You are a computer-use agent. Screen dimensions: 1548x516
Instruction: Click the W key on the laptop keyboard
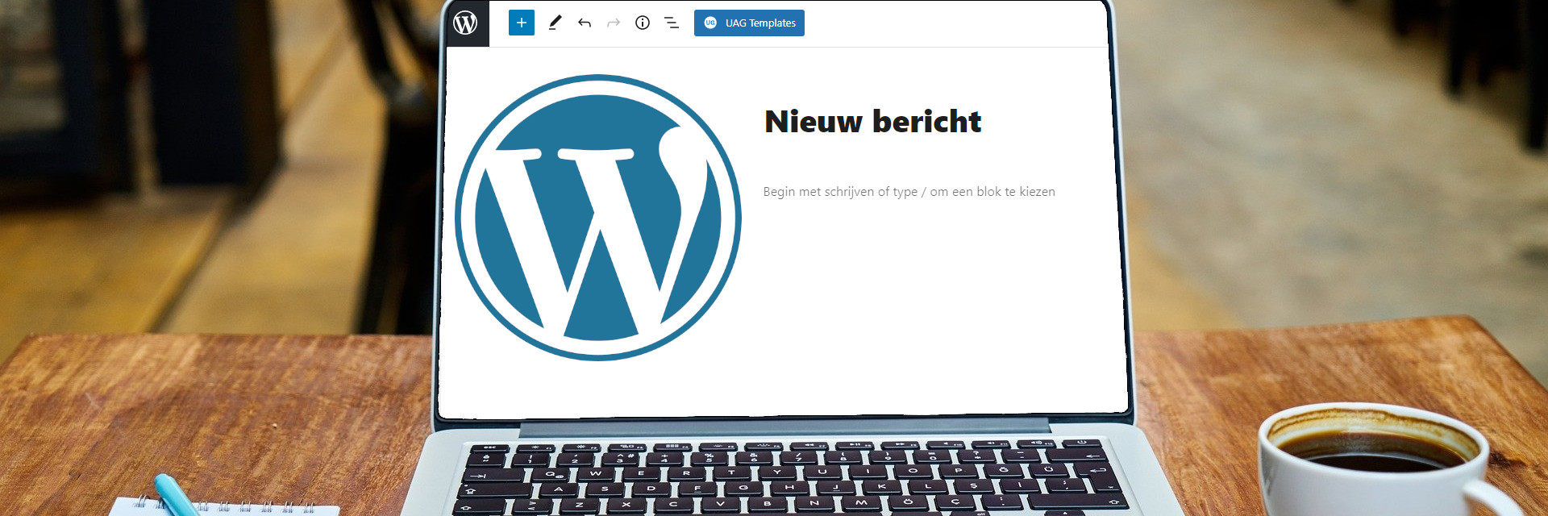coord(596,473)
